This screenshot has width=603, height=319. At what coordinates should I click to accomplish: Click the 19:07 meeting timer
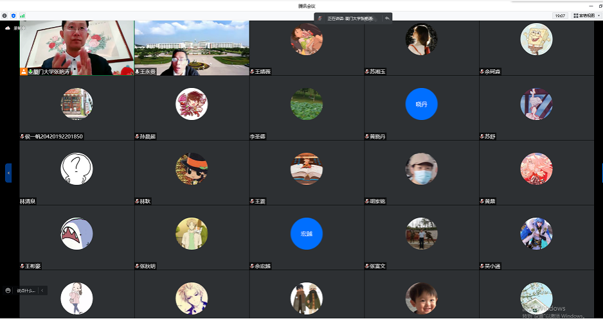click(560, 16)
